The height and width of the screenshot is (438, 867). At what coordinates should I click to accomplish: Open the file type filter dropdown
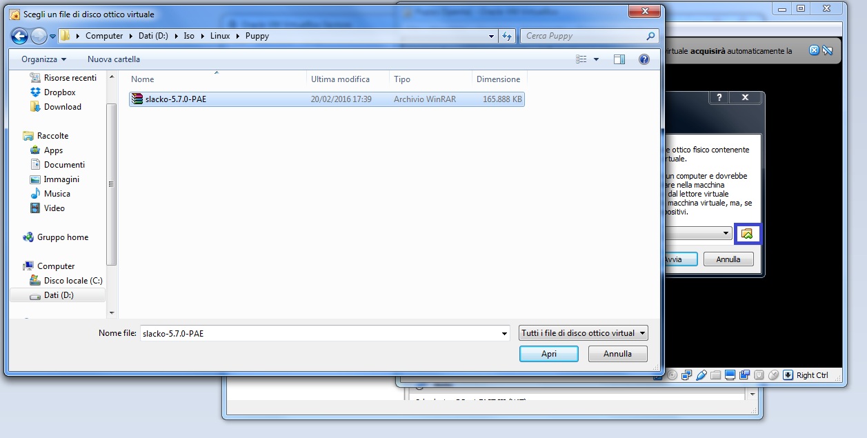point(584,333)
